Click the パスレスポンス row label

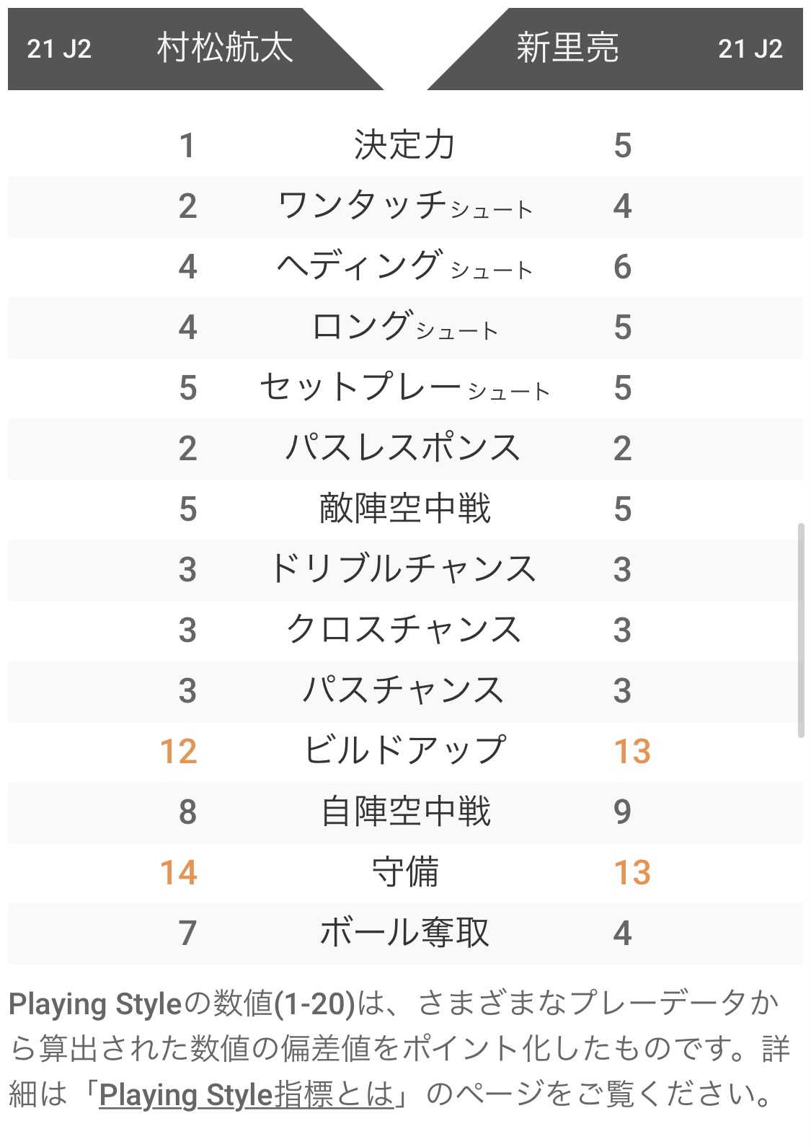point(404,449)
